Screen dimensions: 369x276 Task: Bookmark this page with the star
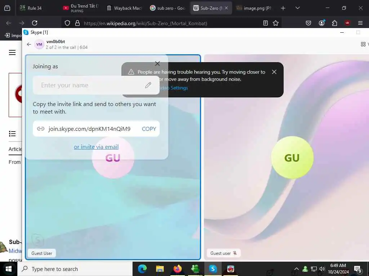[276, 23]
